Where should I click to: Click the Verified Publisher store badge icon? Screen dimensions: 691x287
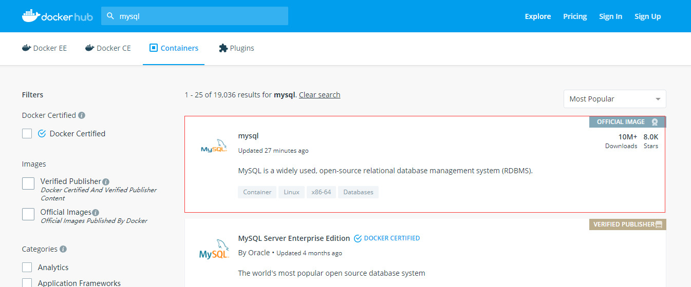tap(659, 224)
